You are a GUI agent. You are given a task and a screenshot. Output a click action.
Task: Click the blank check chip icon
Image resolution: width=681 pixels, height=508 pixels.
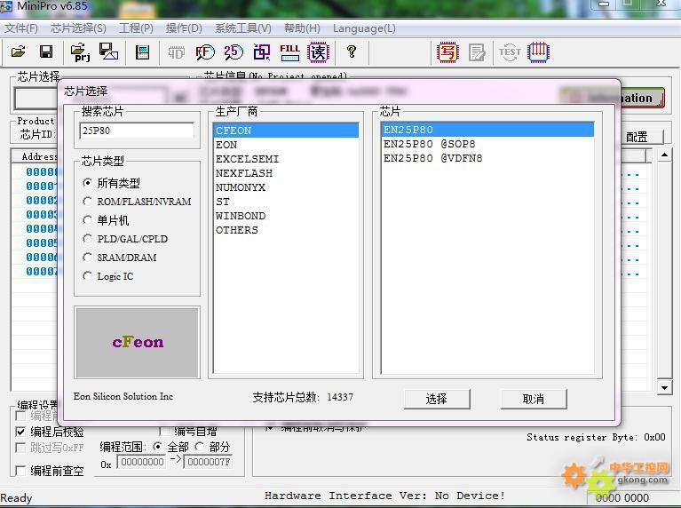click(261, 52)
